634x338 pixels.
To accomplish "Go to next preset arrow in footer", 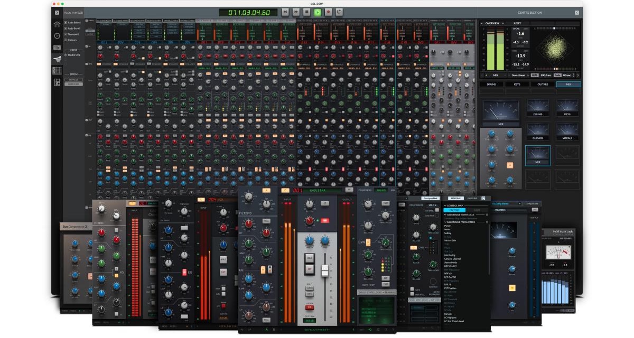I will click(x=353, y=329).
